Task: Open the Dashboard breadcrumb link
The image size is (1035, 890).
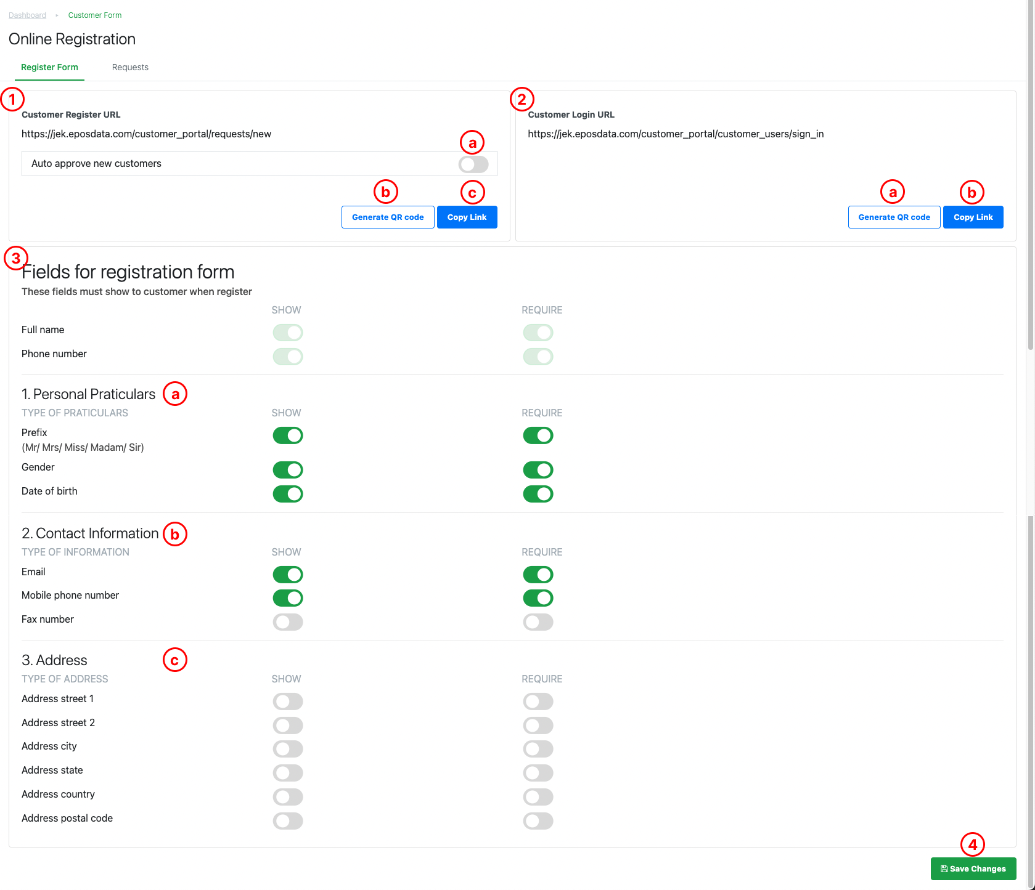Action: click(27, 15)
